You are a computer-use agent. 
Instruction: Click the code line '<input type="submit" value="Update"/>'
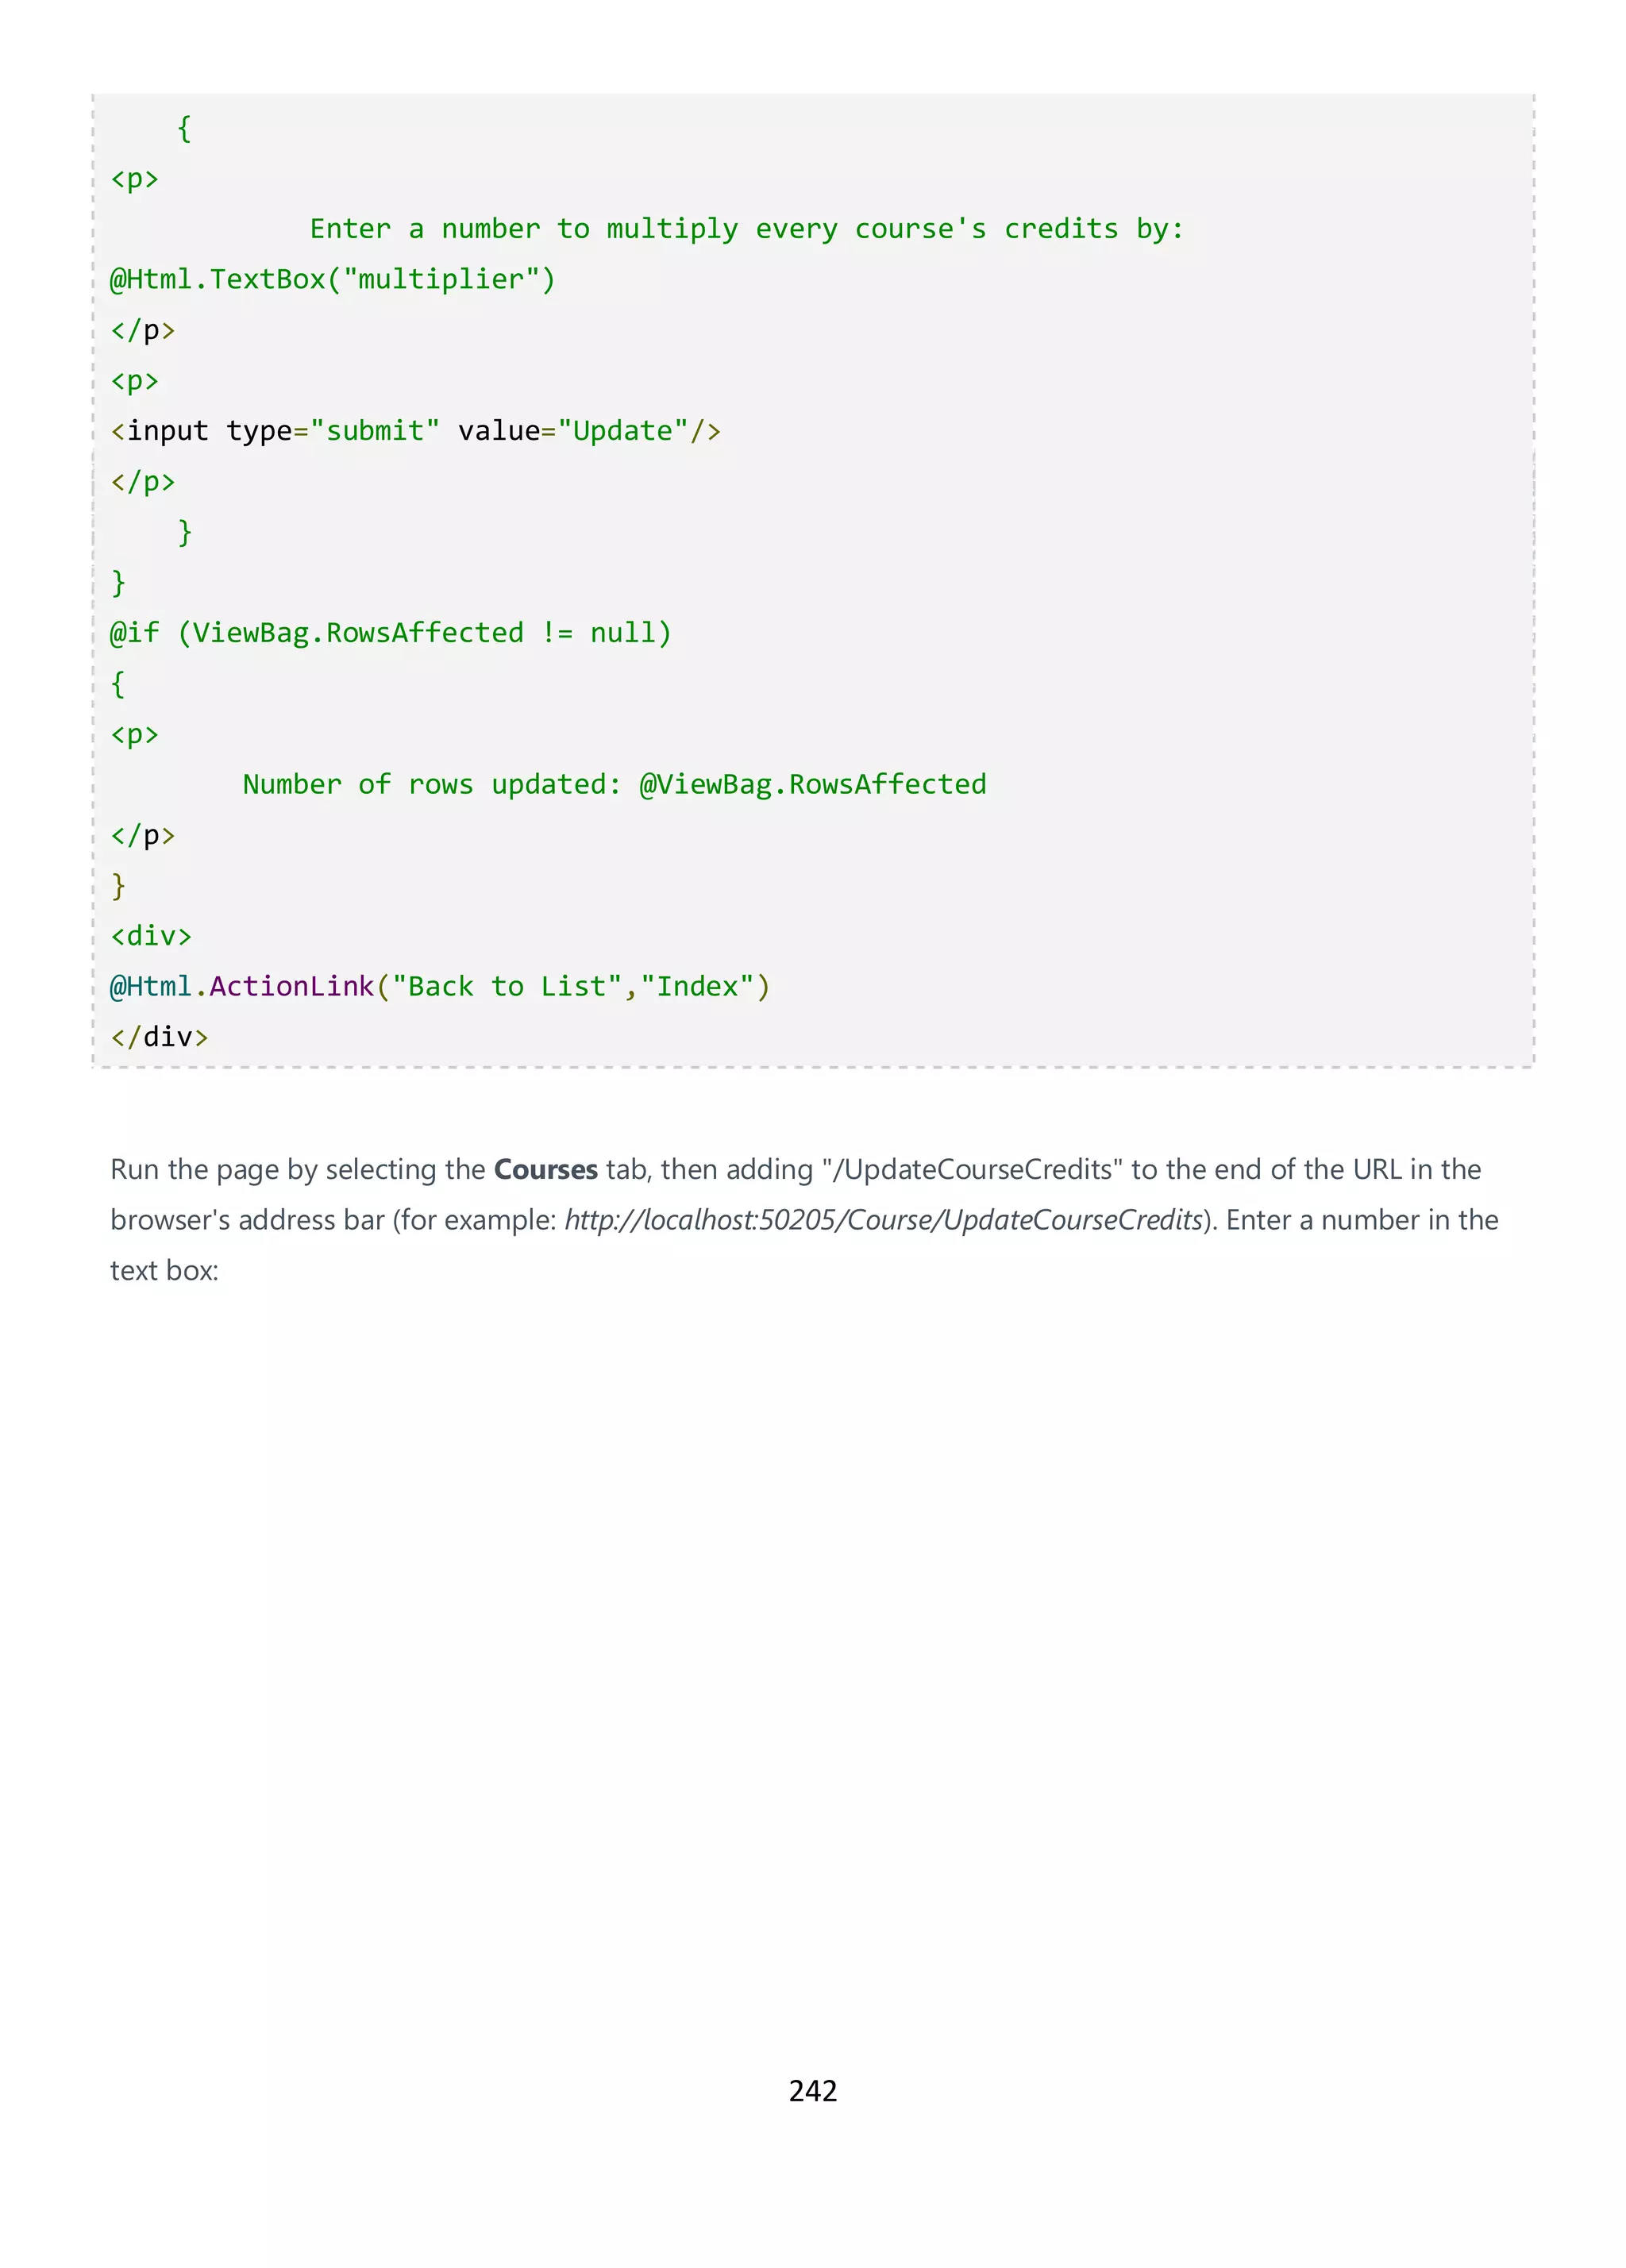415,431
